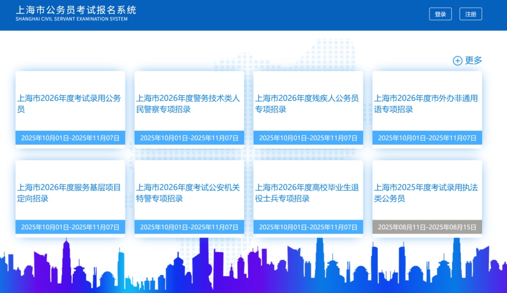The width and height of the screenshot is (507, 293).
Task: Open 服务基层项目定向招录 exam title
Action: (69, 193)
